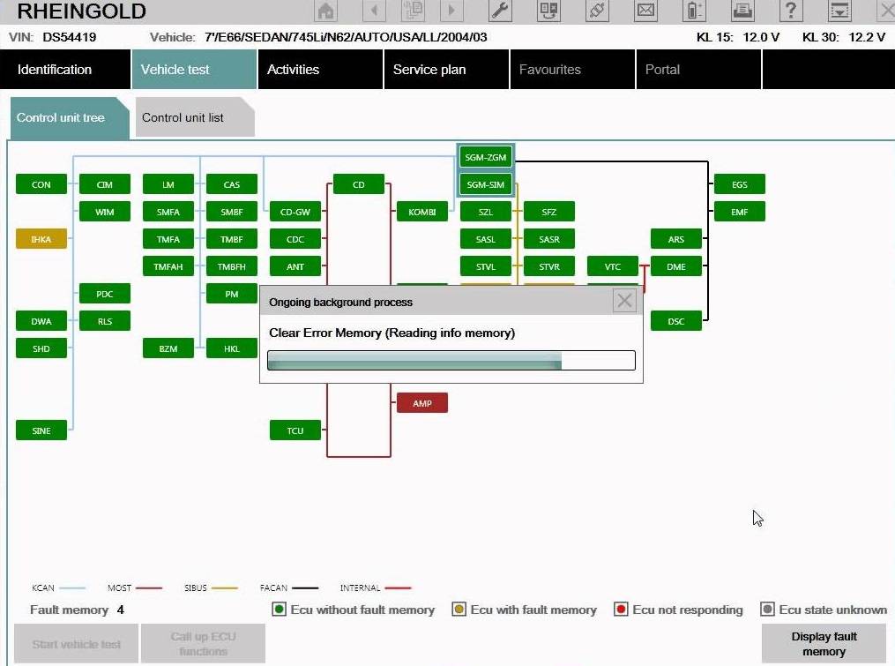Select the DME control unit
Viewport: 895px width, 666px height.
[x=675, y=266]
